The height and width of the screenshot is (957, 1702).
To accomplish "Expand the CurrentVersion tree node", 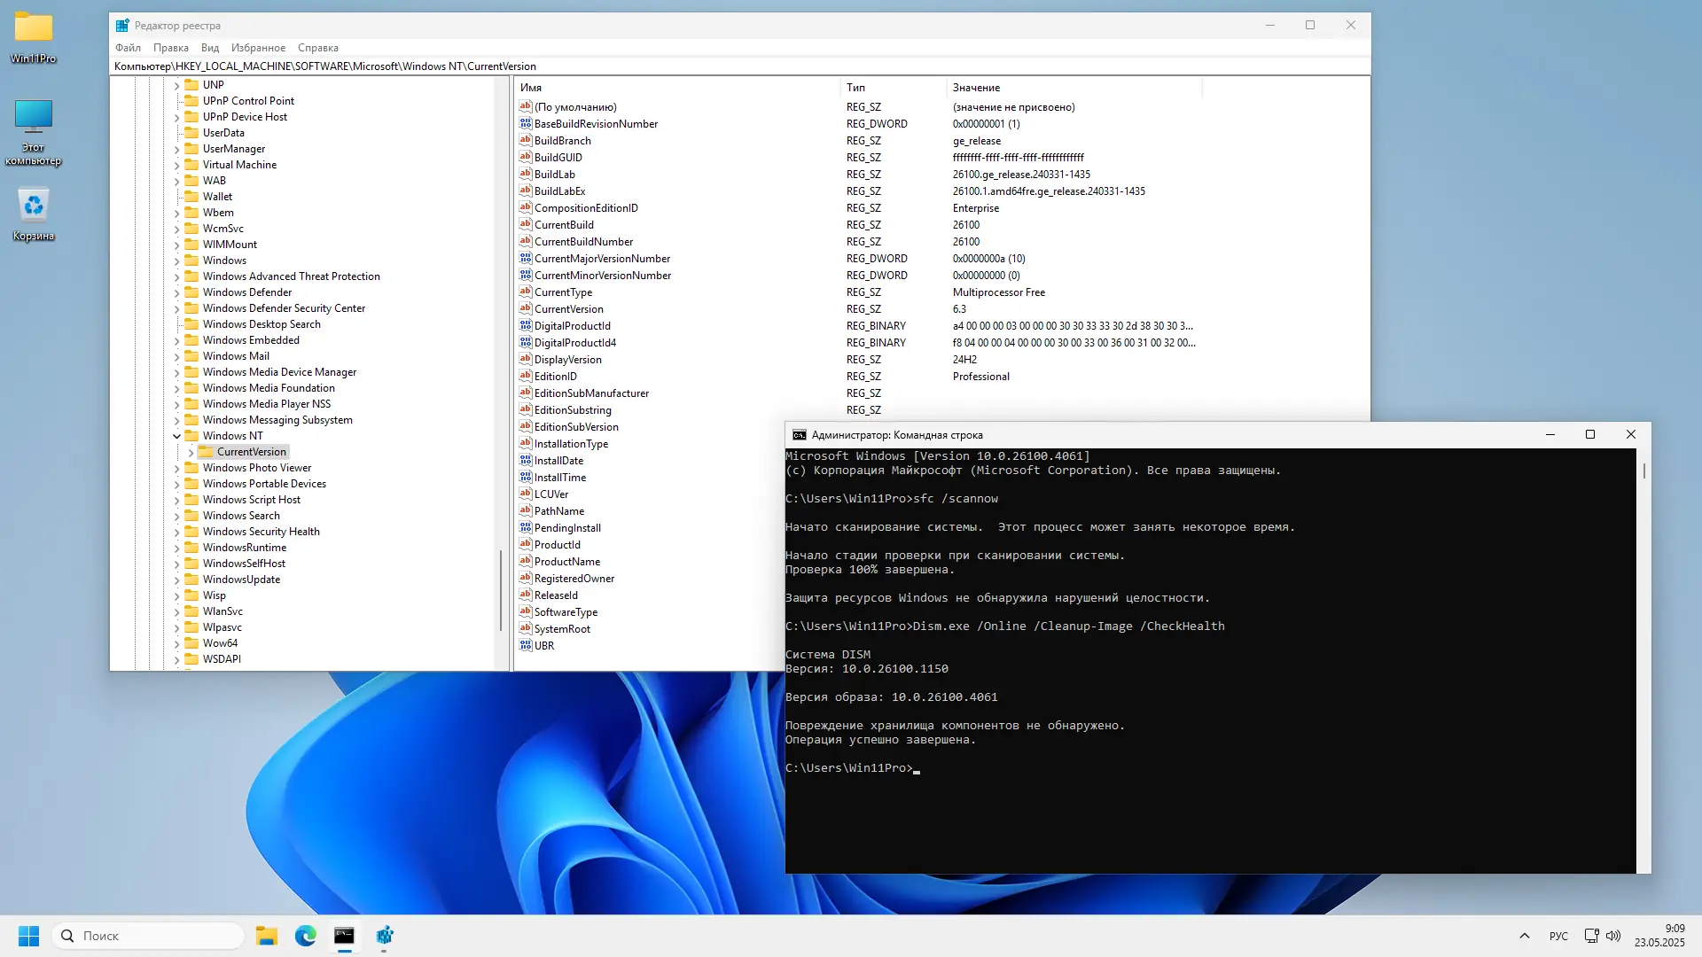I will [x=191, y=452].
